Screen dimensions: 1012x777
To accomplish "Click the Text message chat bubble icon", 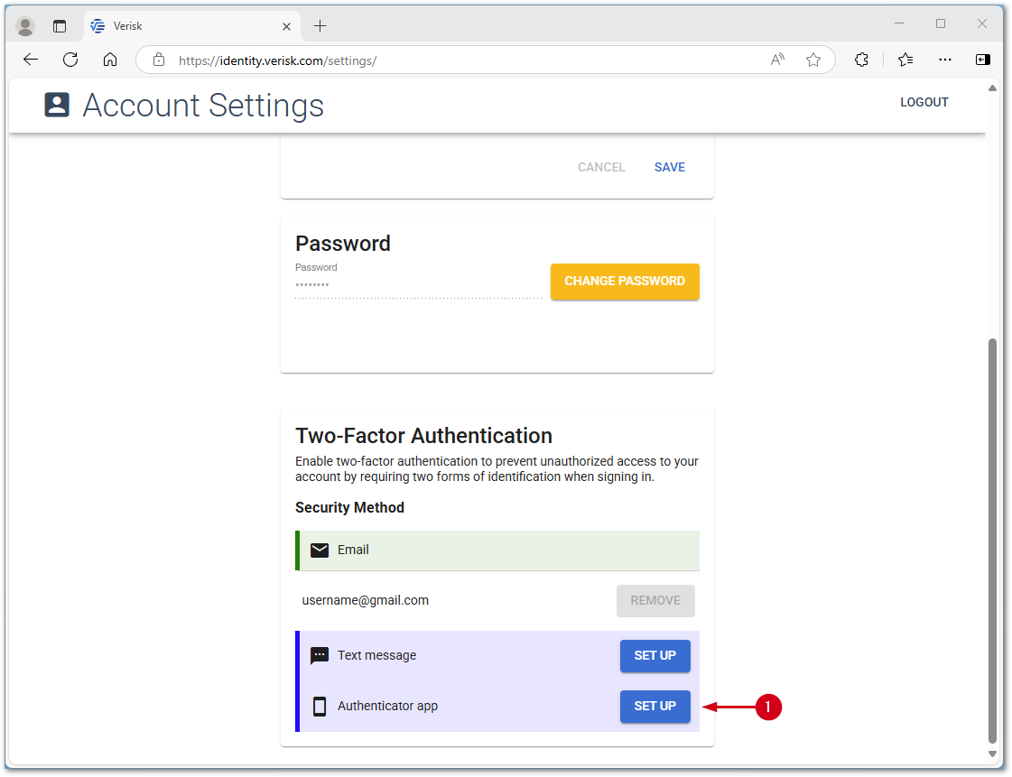I will point(320,655).
